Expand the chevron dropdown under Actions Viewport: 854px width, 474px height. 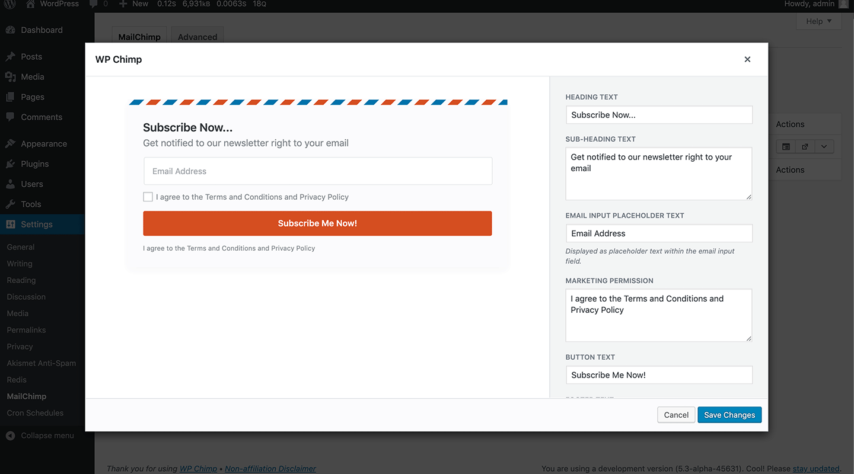coord(824,147)
